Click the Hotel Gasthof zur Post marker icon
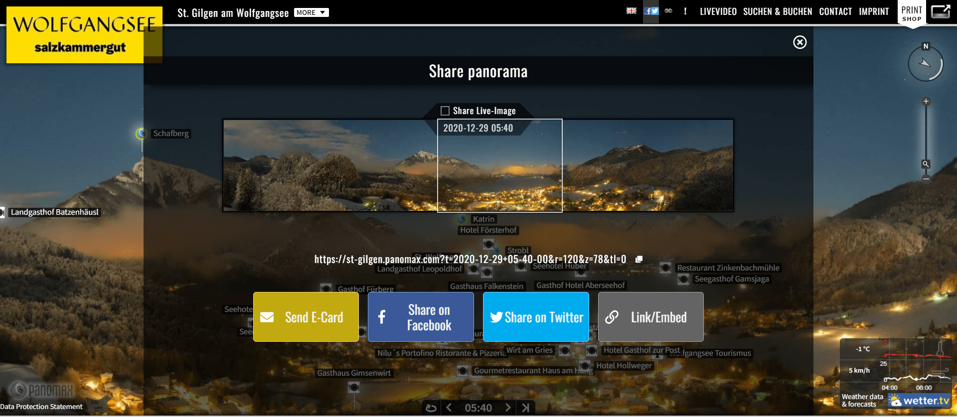957x417 pixels. (592, 350)
